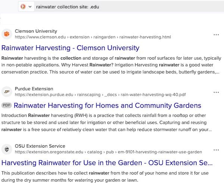Image resolution: width=224 pixels, height=183 pixels.
Task: Open the more options menu for OSU result
Action: click(x=216, y=149)
